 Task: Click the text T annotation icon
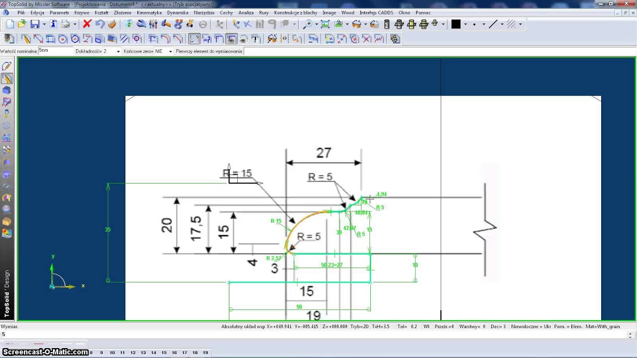tap(255, 39)
